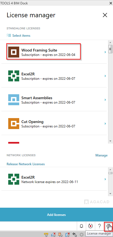
Task: Click Release Network Licenses link
Action: coord(26,164)
